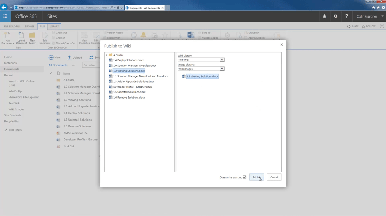Open the browser tools gear icon
The image size is (386, 216).
click(x=383, y=8)
